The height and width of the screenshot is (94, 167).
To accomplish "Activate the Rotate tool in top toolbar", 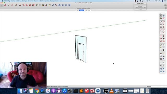I will [30, 5].
